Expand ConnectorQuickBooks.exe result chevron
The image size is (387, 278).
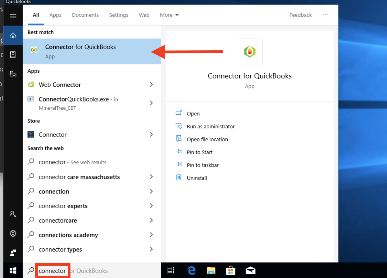[151, 103]
